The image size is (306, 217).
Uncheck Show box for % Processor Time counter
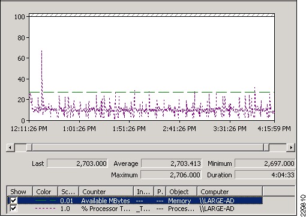point(14,209)
